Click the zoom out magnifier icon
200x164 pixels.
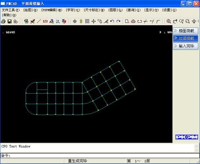coord(187,21)
